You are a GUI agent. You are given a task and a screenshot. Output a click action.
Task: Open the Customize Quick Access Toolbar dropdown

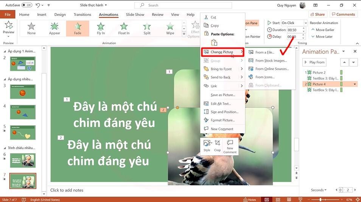(x=48, y=5)
